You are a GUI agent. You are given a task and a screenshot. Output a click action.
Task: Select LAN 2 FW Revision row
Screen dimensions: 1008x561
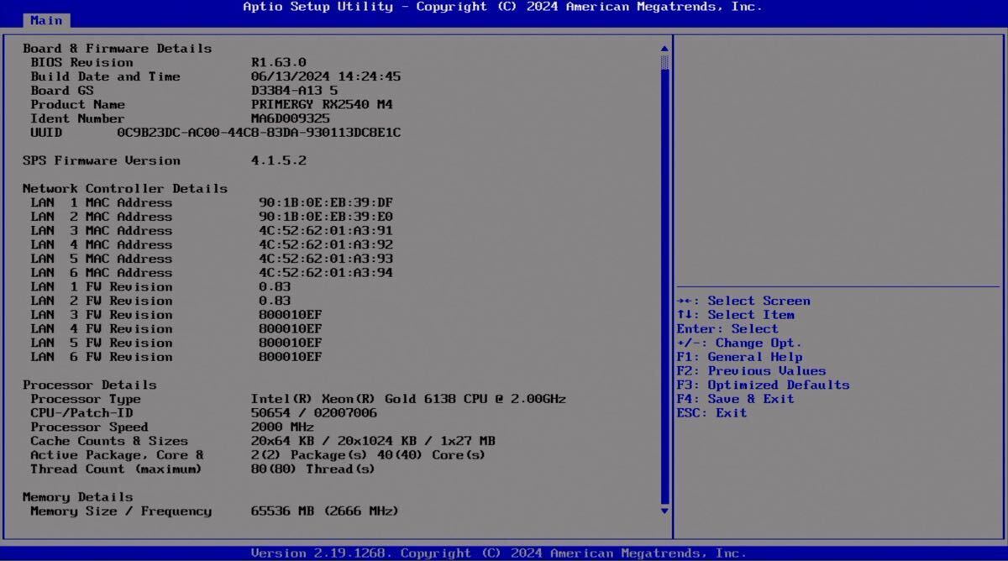(x=161, y=301)
